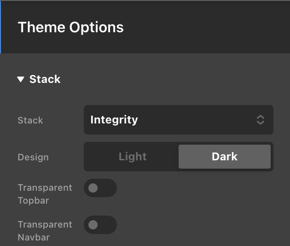The width and height of the screenshot is (290, 246).
Task: Select the Dark design option
Action: pyautogui.click(x=224, y=157)
